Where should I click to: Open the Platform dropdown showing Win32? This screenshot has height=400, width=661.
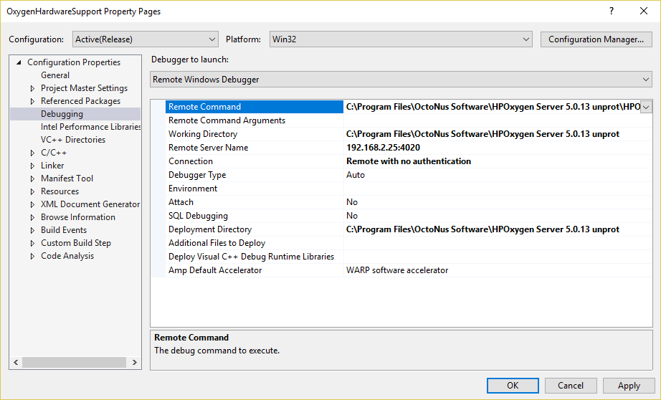tap(401, 39)
